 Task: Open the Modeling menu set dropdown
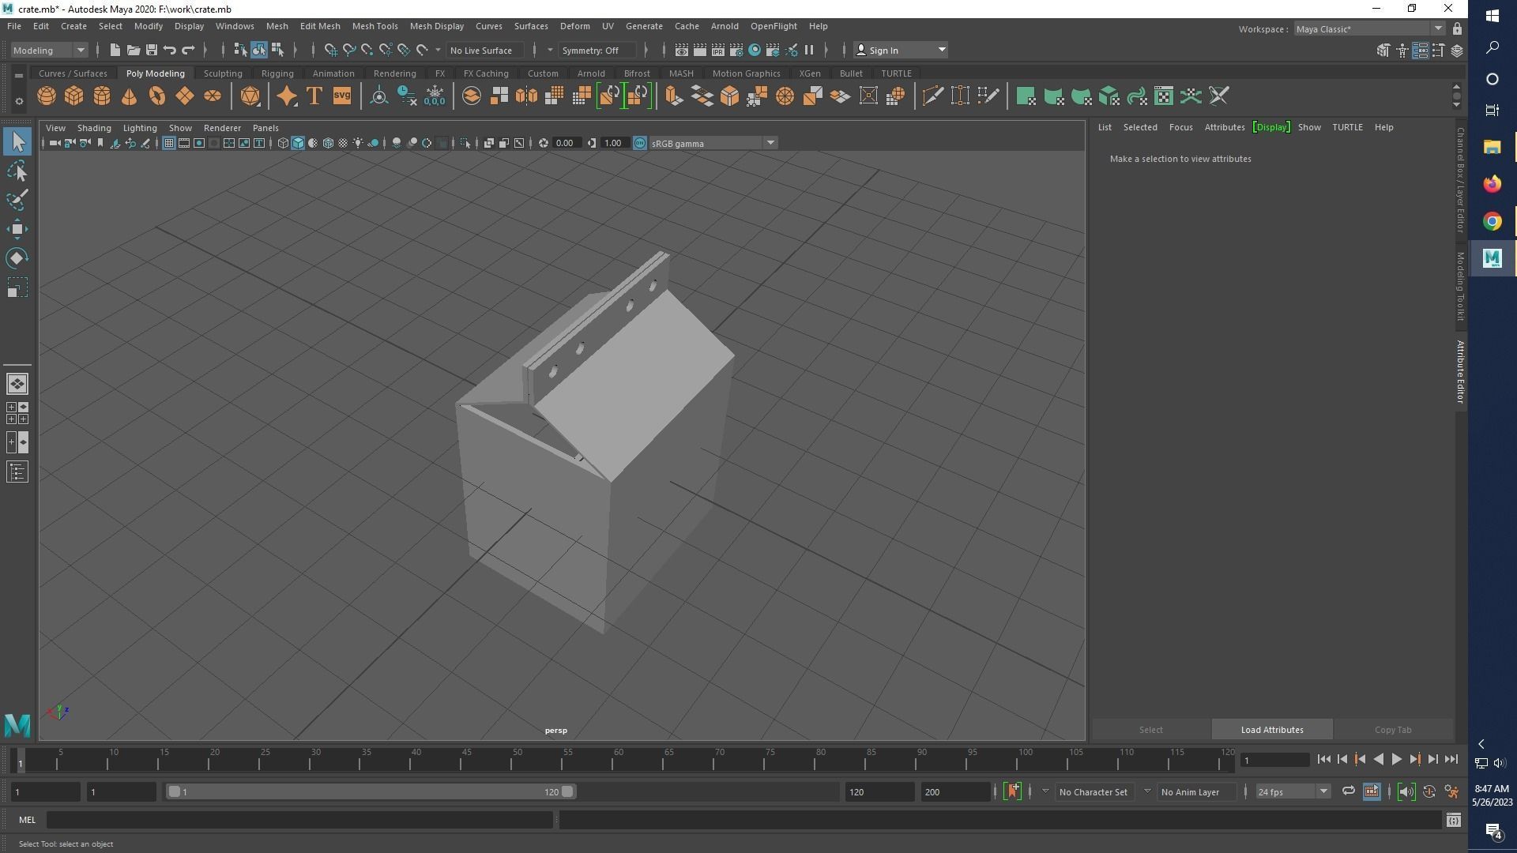point(49,50)
